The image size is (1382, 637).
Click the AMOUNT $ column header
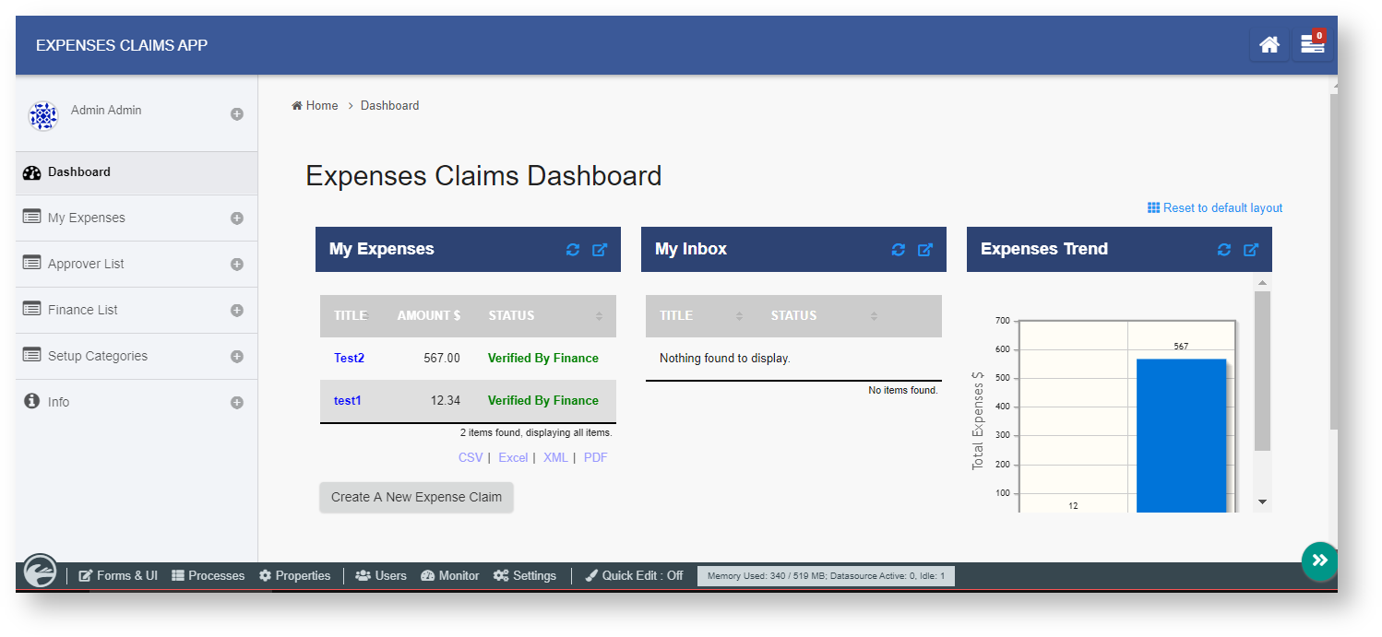429,316
